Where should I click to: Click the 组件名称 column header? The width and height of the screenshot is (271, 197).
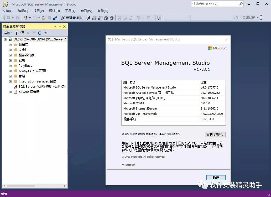coord(160,82)
